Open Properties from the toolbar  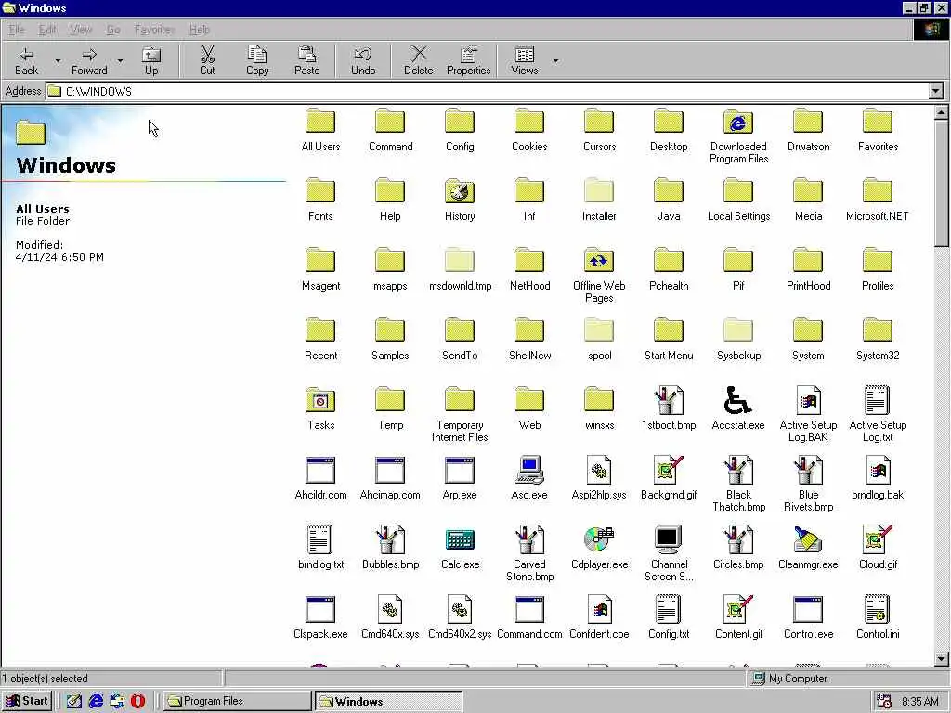(468, 60)
